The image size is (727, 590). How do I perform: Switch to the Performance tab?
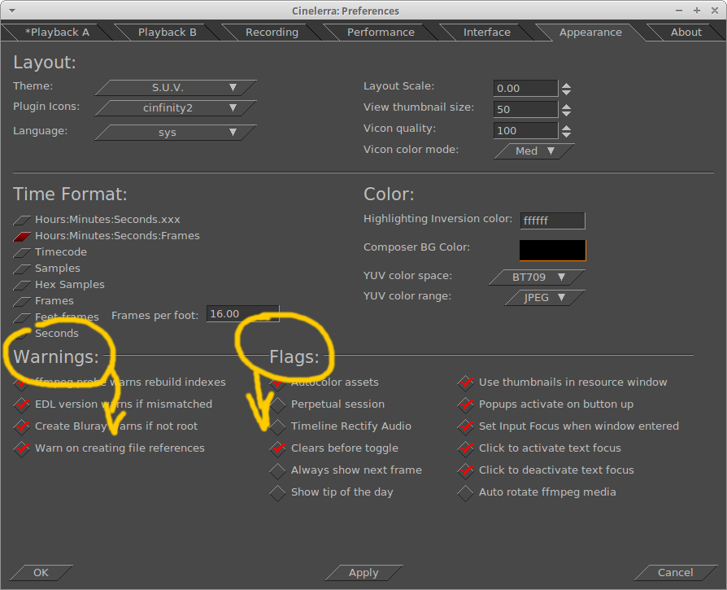point(381,33)
